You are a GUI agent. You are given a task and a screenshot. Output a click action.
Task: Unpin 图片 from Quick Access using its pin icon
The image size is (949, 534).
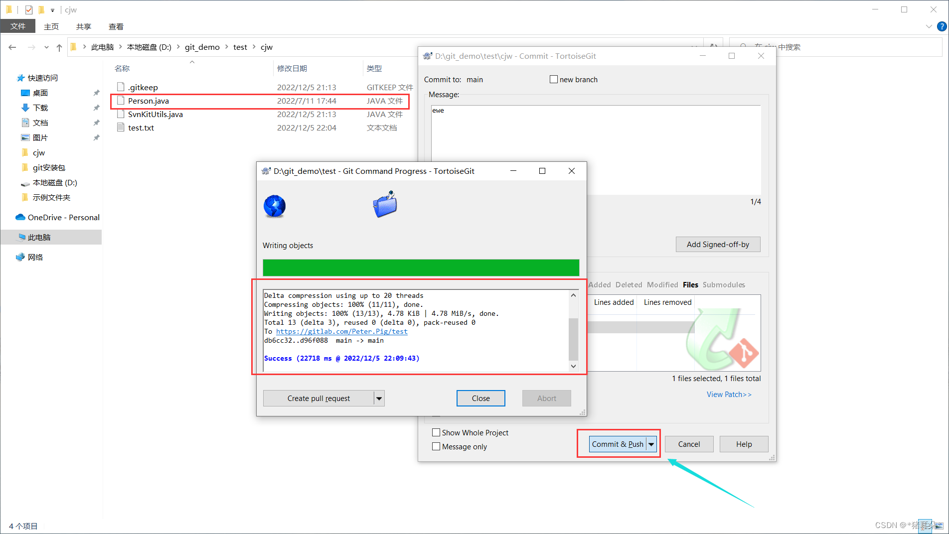(x=96, y=137)
